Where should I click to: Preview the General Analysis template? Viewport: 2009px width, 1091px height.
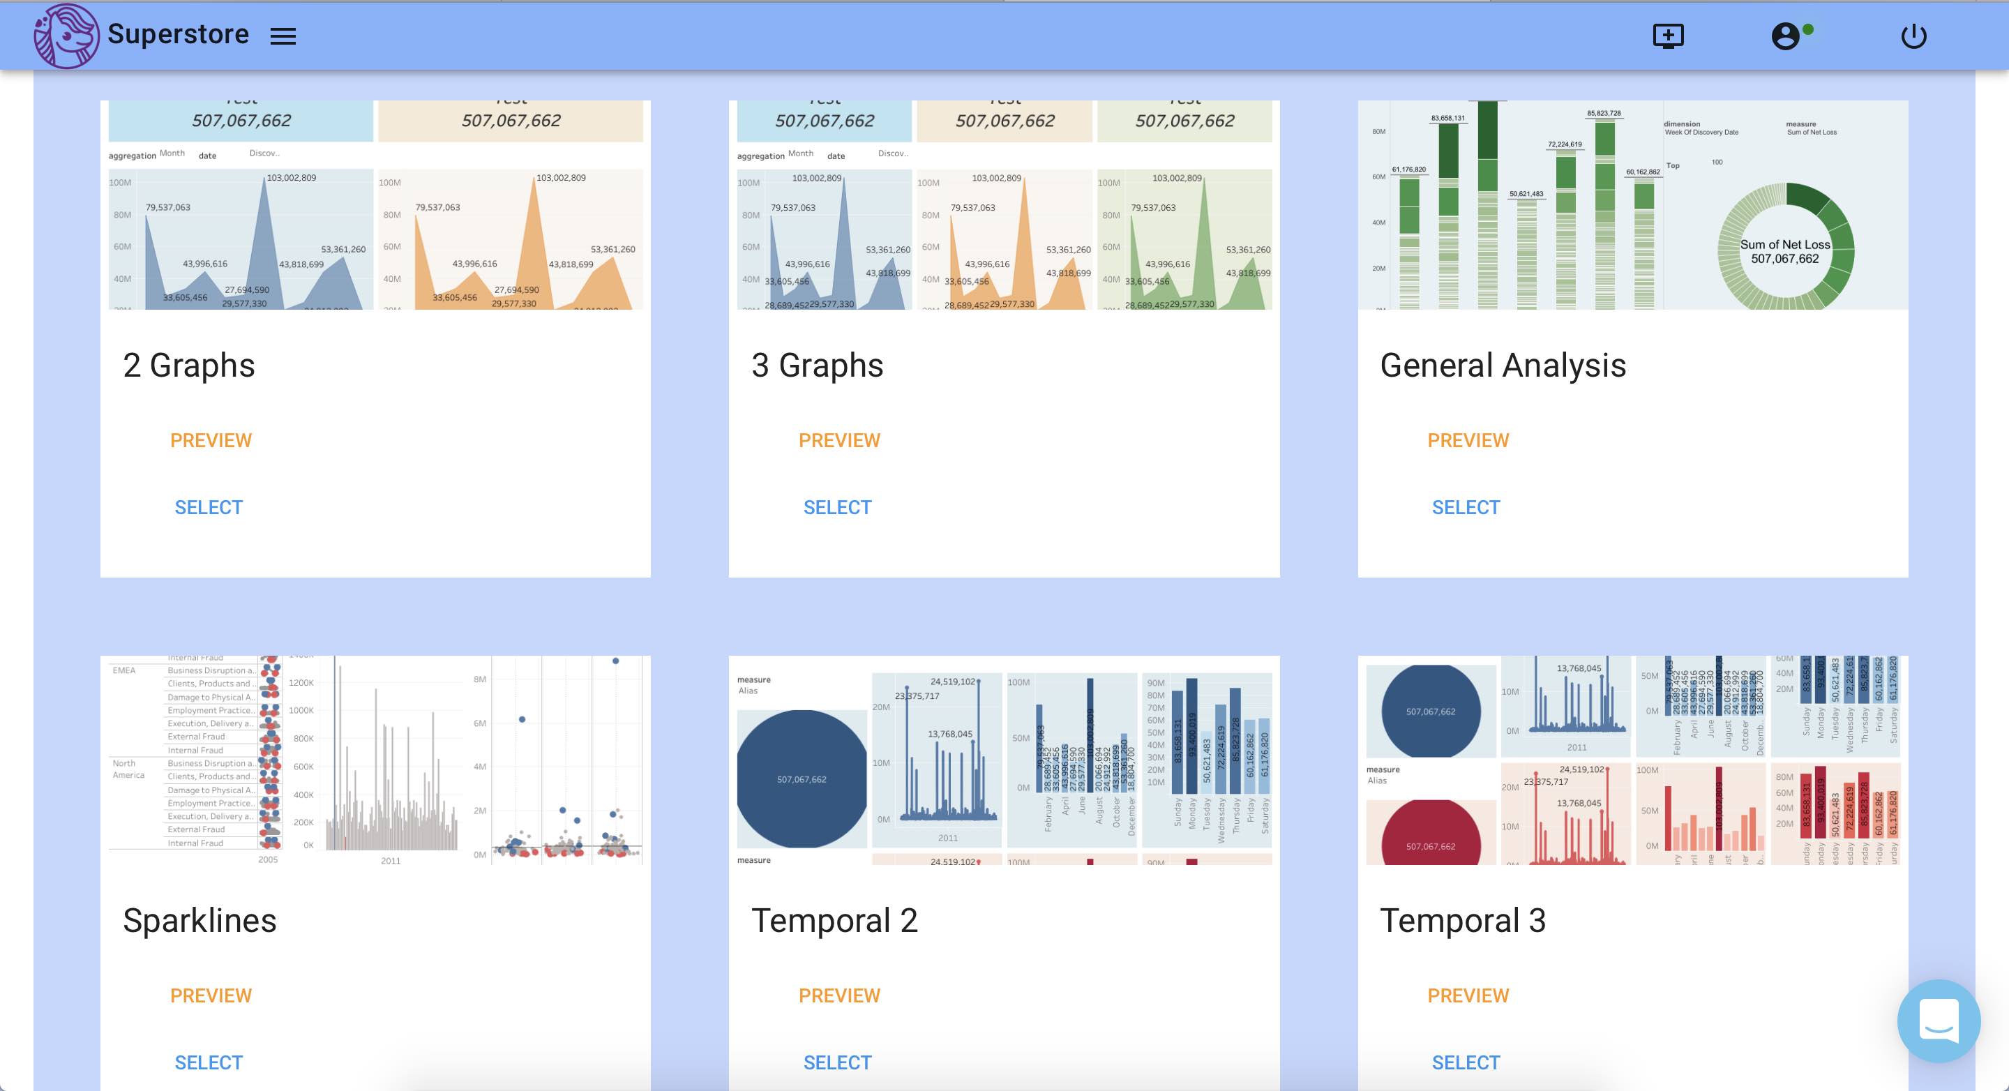(x=1468, y=441)
